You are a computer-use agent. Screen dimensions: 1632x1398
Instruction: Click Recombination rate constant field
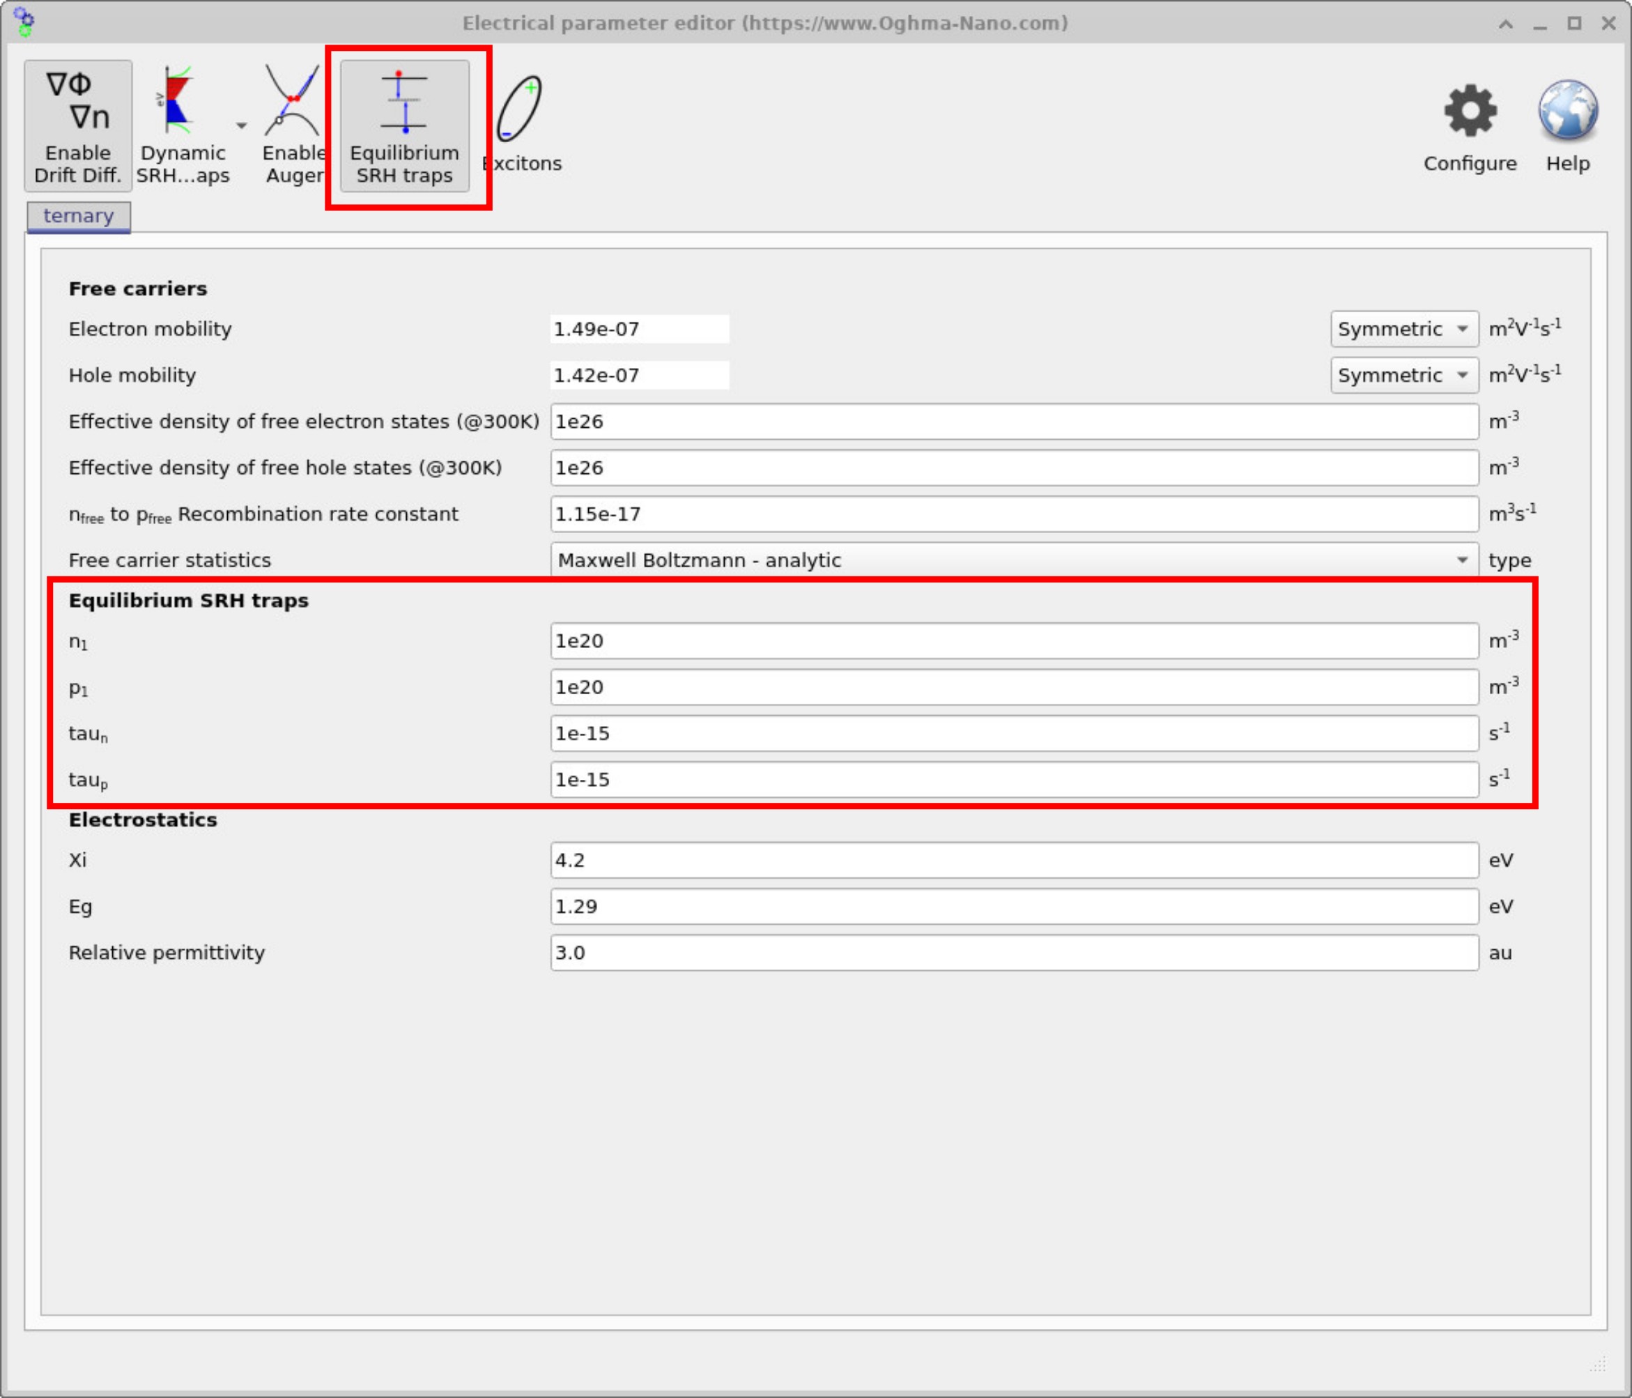pyautogui.click(x=1013, y=514)
